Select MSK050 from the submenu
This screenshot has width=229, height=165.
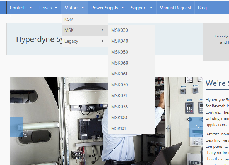point(131,52)
